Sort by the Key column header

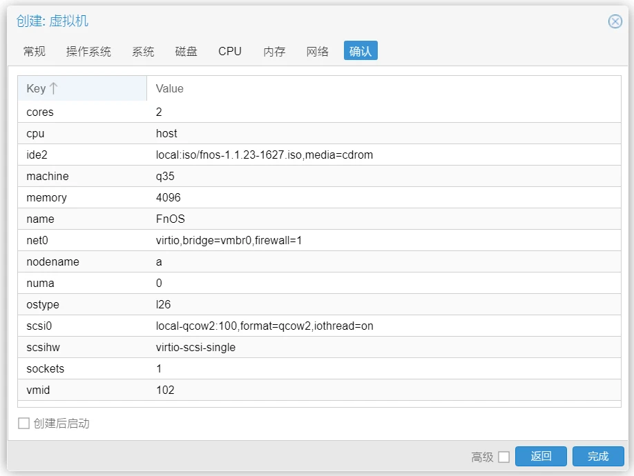click(x=36, y=88)
